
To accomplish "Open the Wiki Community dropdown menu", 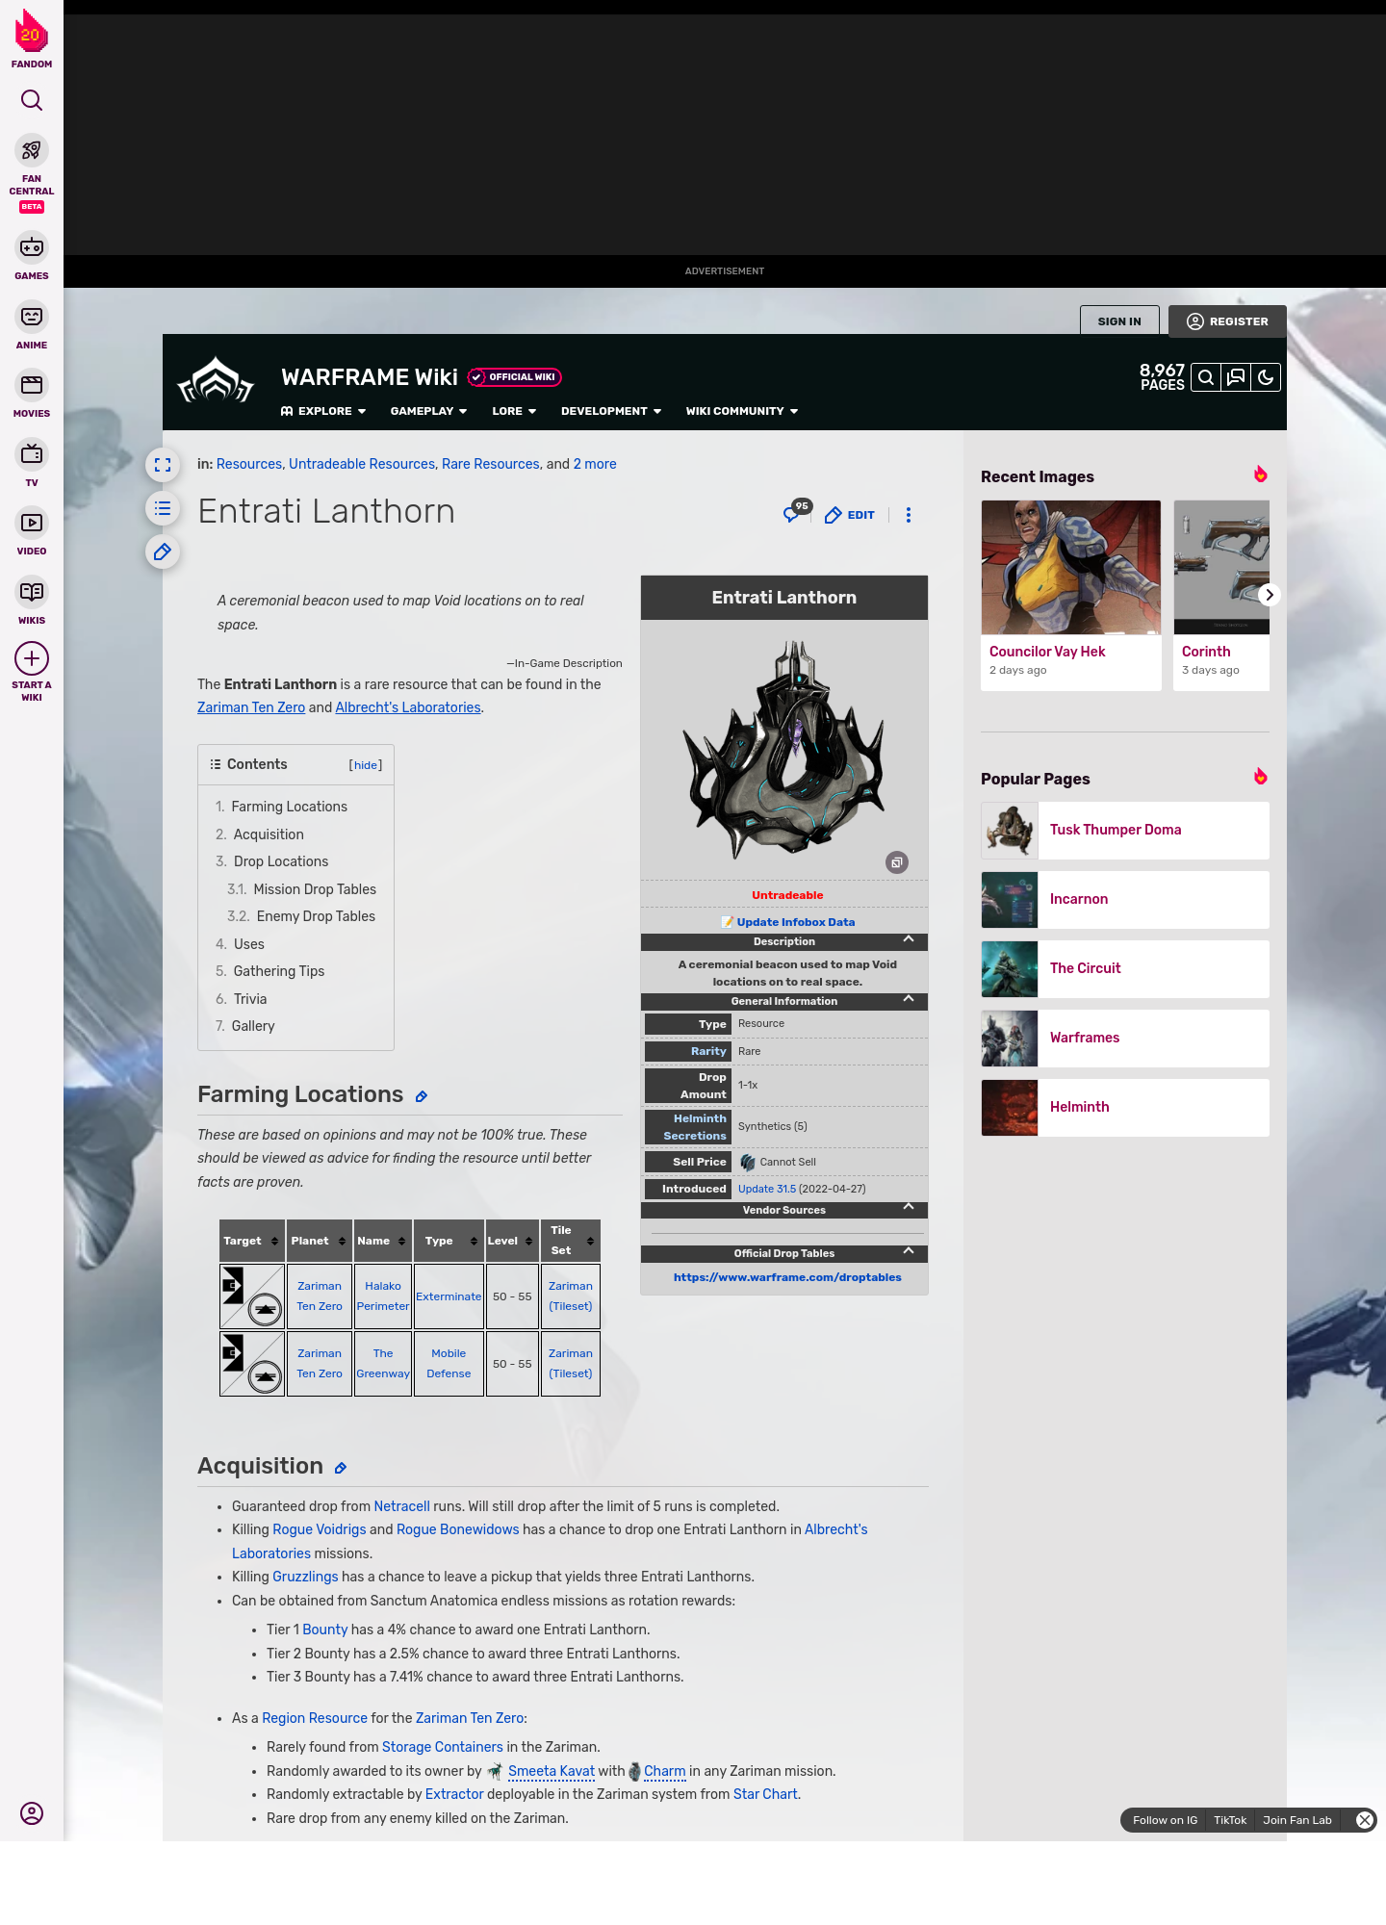I will coord(742,411).
